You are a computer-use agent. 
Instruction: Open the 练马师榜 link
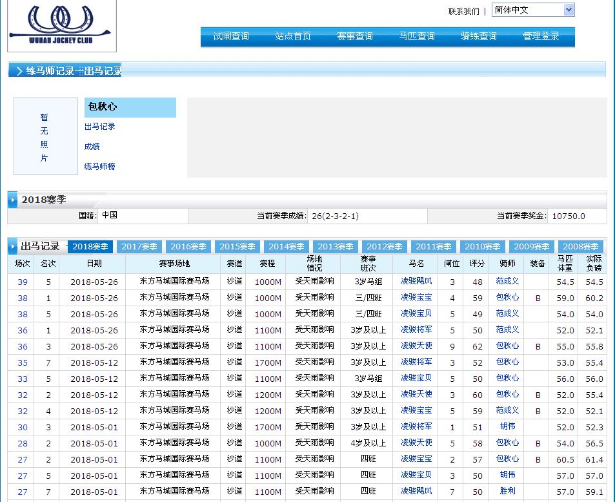[100, 167]
